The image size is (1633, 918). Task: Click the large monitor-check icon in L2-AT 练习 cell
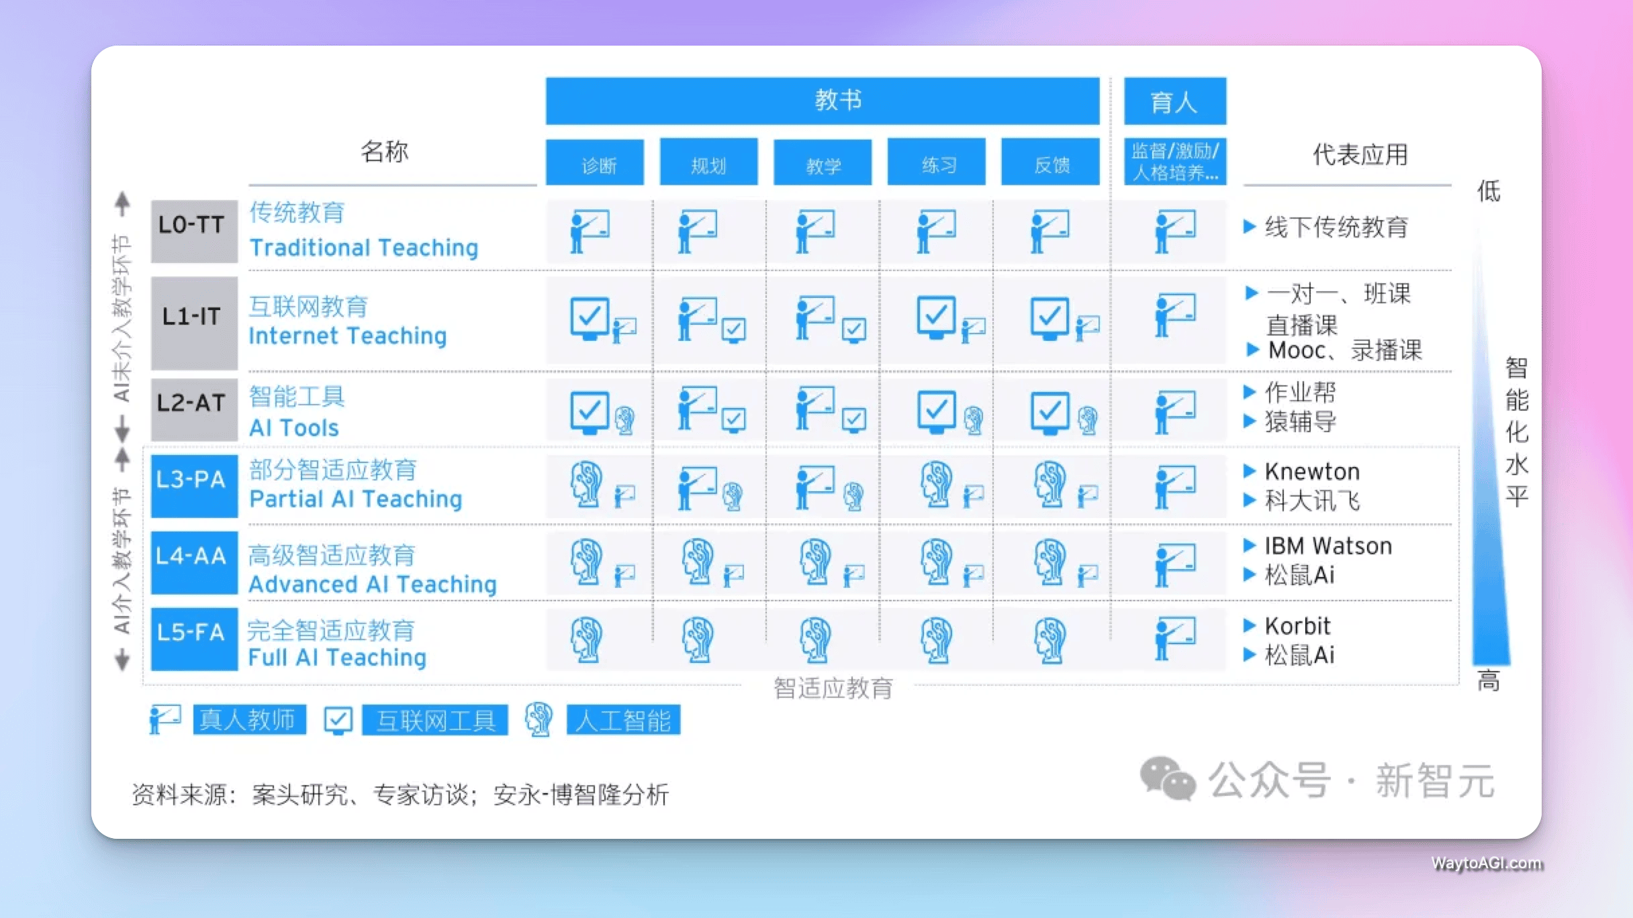[x=936, y=412]
